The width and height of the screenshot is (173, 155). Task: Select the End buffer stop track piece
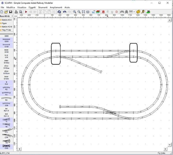[6, 83]
